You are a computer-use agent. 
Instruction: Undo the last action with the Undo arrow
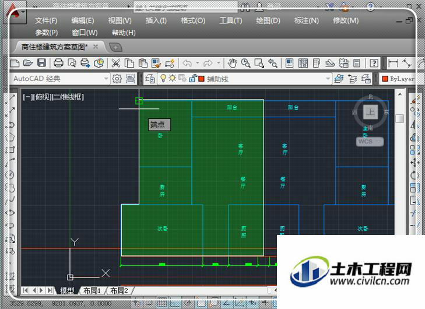(187, 64)
